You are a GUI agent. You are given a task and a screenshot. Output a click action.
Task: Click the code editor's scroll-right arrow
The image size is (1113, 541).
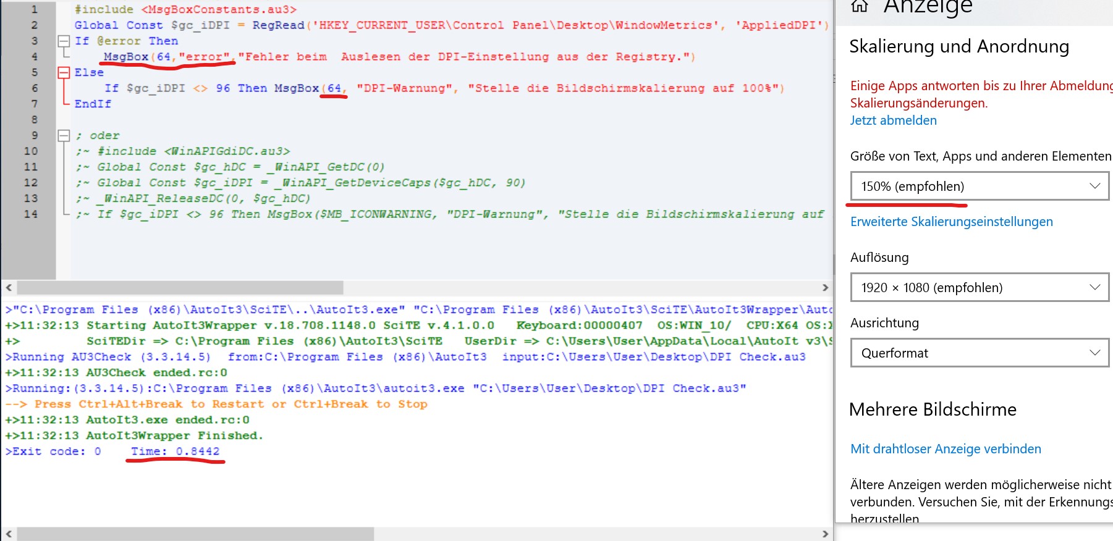[x=825, y=288]
